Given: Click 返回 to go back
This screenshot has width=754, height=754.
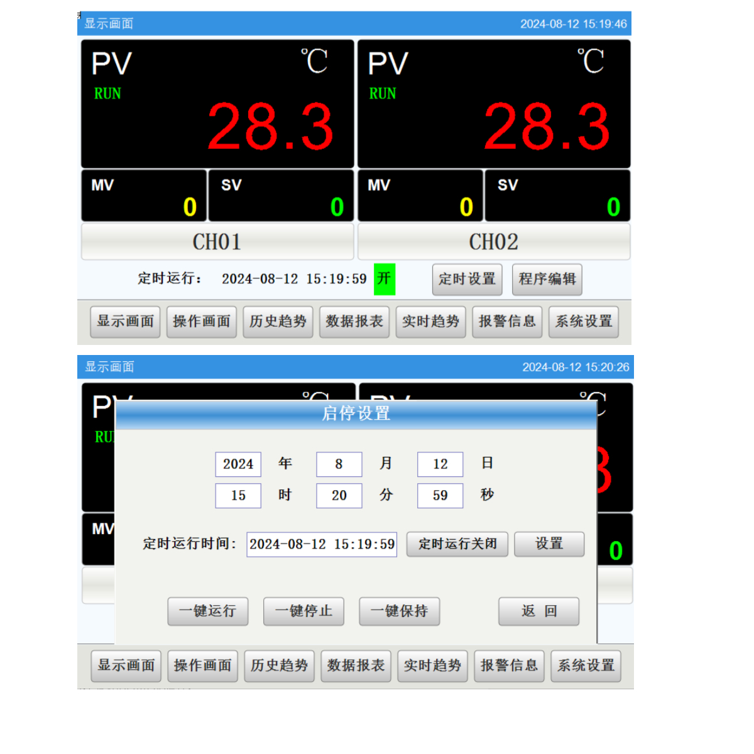Looking at the screenshot, I should click(538, 611).
